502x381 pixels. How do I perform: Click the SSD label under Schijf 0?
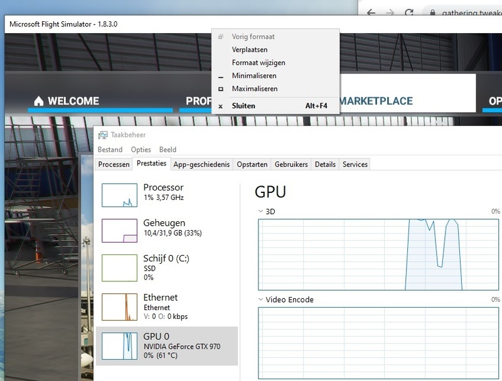pos(149,268)
